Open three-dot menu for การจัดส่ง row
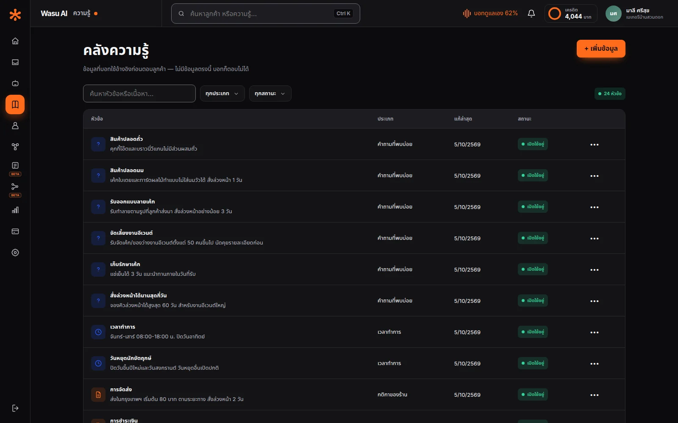The height and width of the screenshot is (423, 678). tap(595, 395)
